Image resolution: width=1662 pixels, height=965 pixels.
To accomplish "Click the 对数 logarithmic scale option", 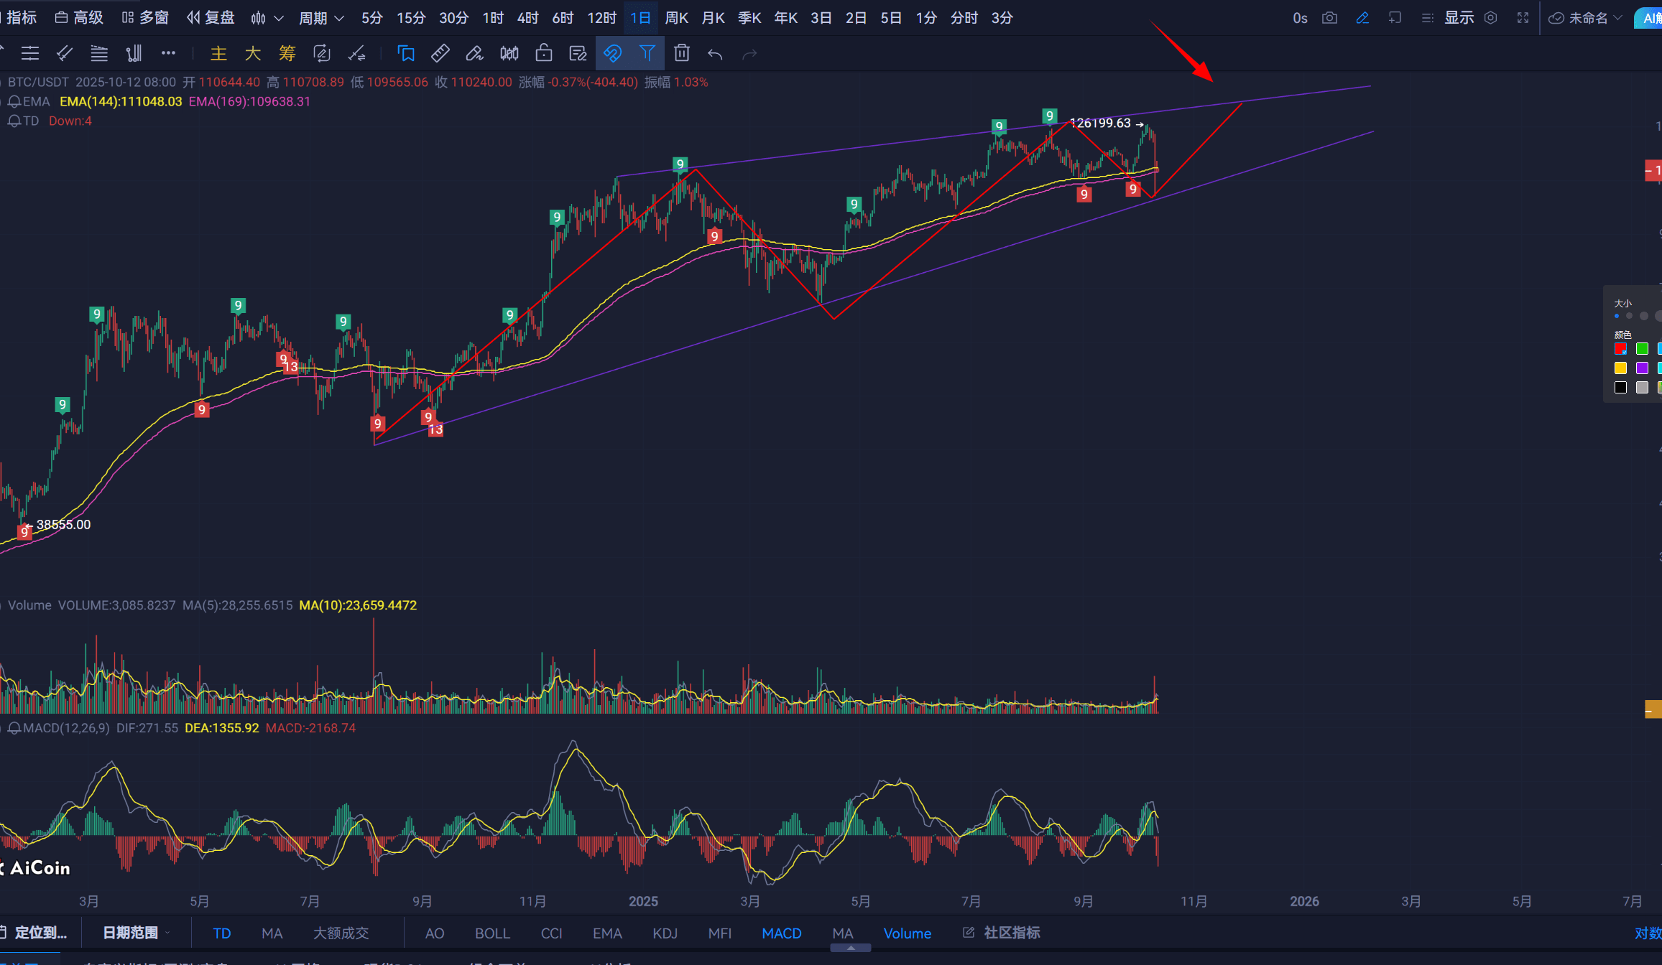I will pos(1647,933).
